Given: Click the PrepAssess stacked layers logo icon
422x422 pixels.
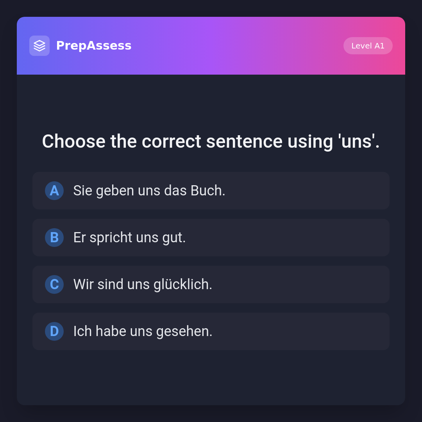Looking at the screenshot, I should [x=39, y=46].
